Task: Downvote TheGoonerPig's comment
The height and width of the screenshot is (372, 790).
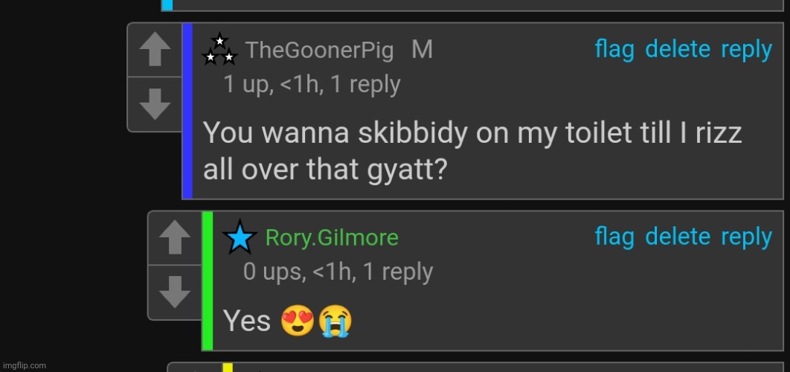Action: tap(155, 104)
